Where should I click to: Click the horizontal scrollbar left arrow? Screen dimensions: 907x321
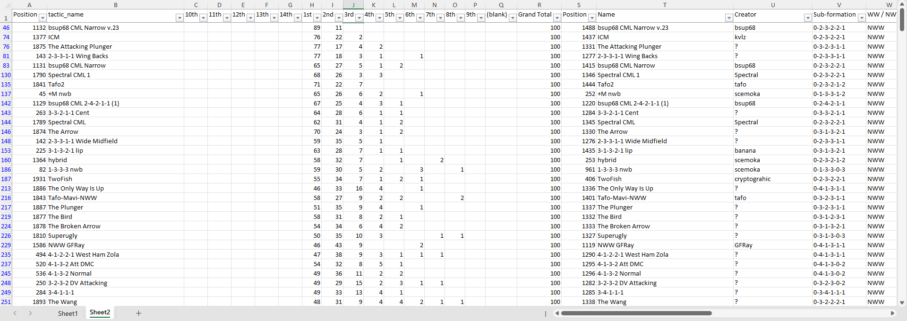pyautogui.click(x=557, y=313)
